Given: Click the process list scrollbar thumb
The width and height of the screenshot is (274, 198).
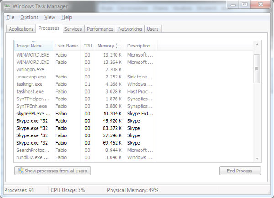Looking at the screenshot, I should pyautogui.click(x=257, y=69).
